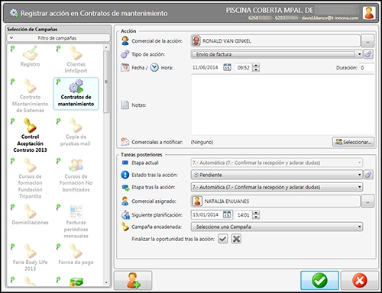
Task: Click the Duración input field
Action: click(367, 68)
